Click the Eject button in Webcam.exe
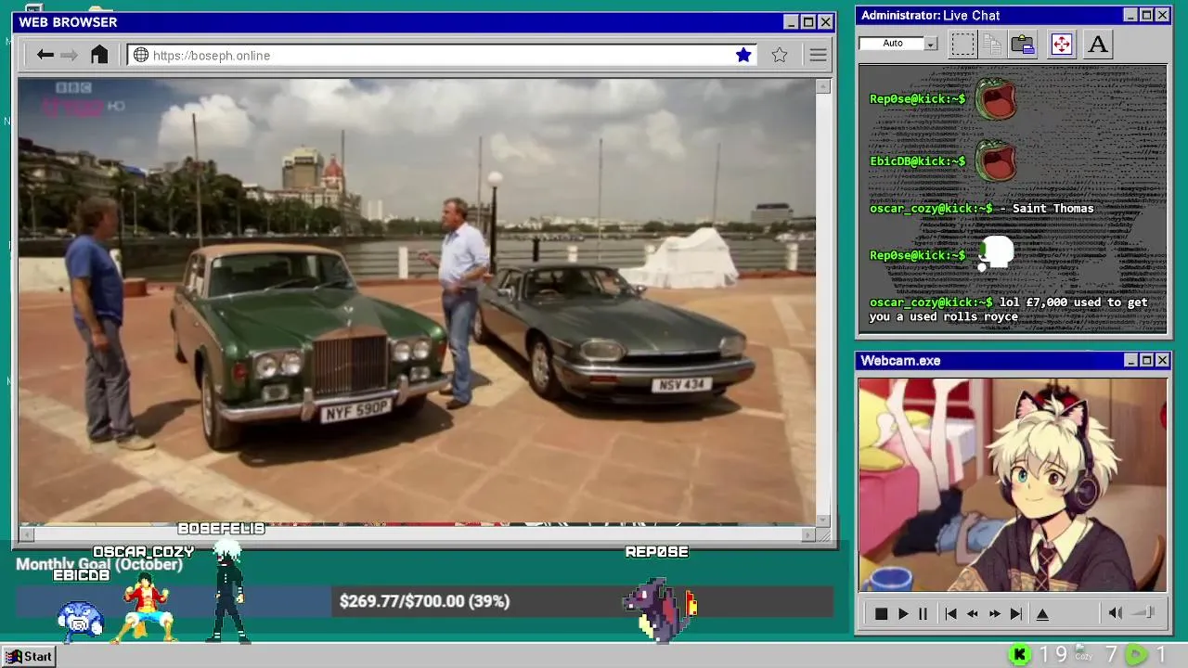1188x668 pixels. pyautogui.click(x=1042, y=613)
